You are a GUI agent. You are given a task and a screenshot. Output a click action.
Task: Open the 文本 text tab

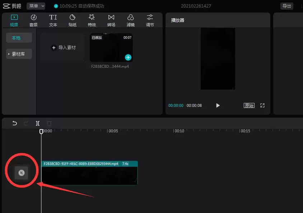[x=53, y=20]
